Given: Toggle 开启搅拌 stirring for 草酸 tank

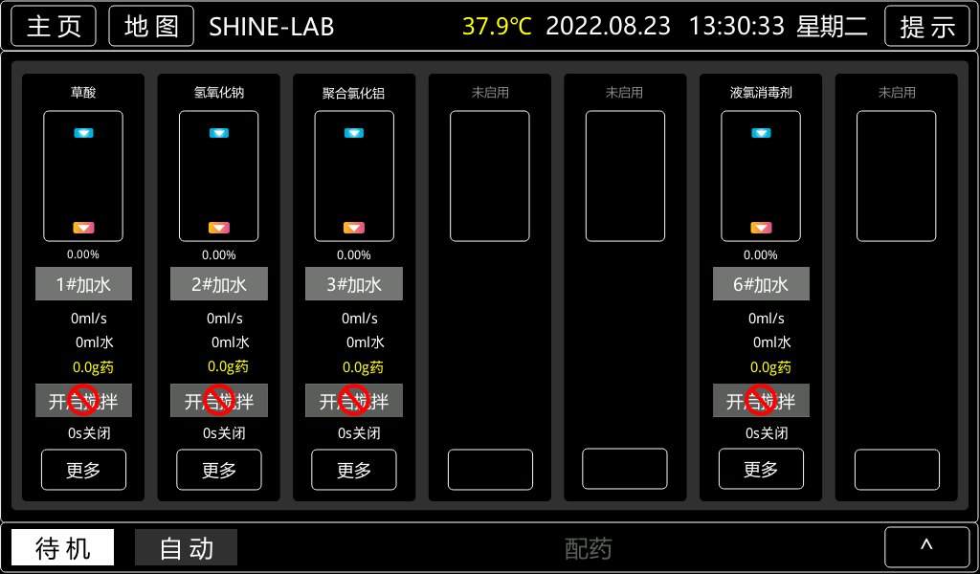Looking at the screenshot, I should tap(84, 400).
